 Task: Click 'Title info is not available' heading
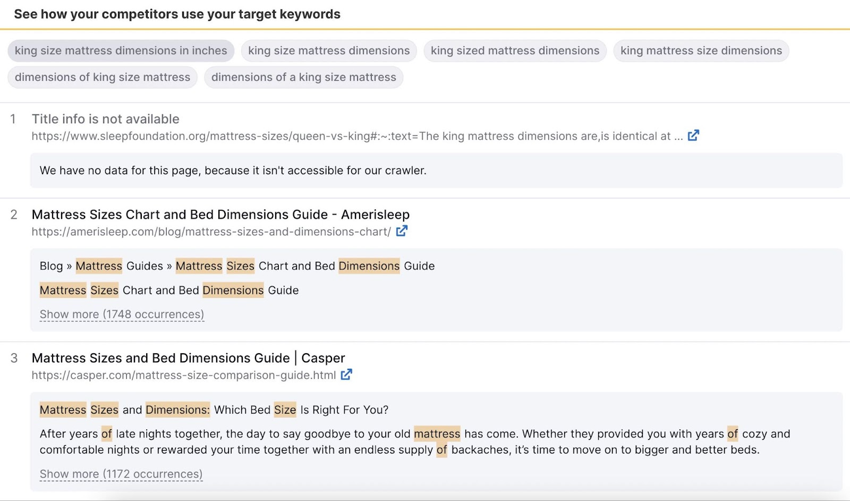pos(106,119)
